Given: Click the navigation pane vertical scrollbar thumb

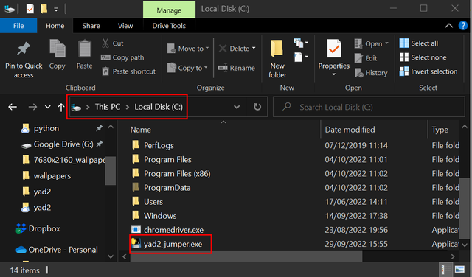Looking at the screenshot, I should 111,170.
